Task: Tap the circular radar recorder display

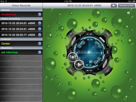Action: point(89,52)
